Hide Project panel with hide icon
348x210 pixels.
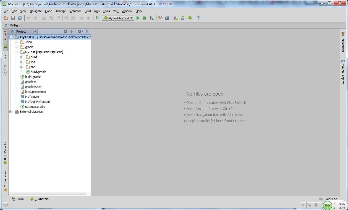[87, 32]
